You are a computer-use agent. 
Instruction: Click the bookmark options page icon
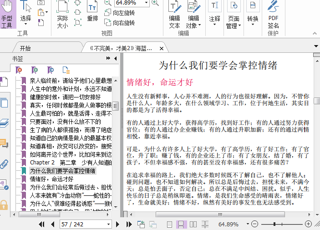pos(66,70)
